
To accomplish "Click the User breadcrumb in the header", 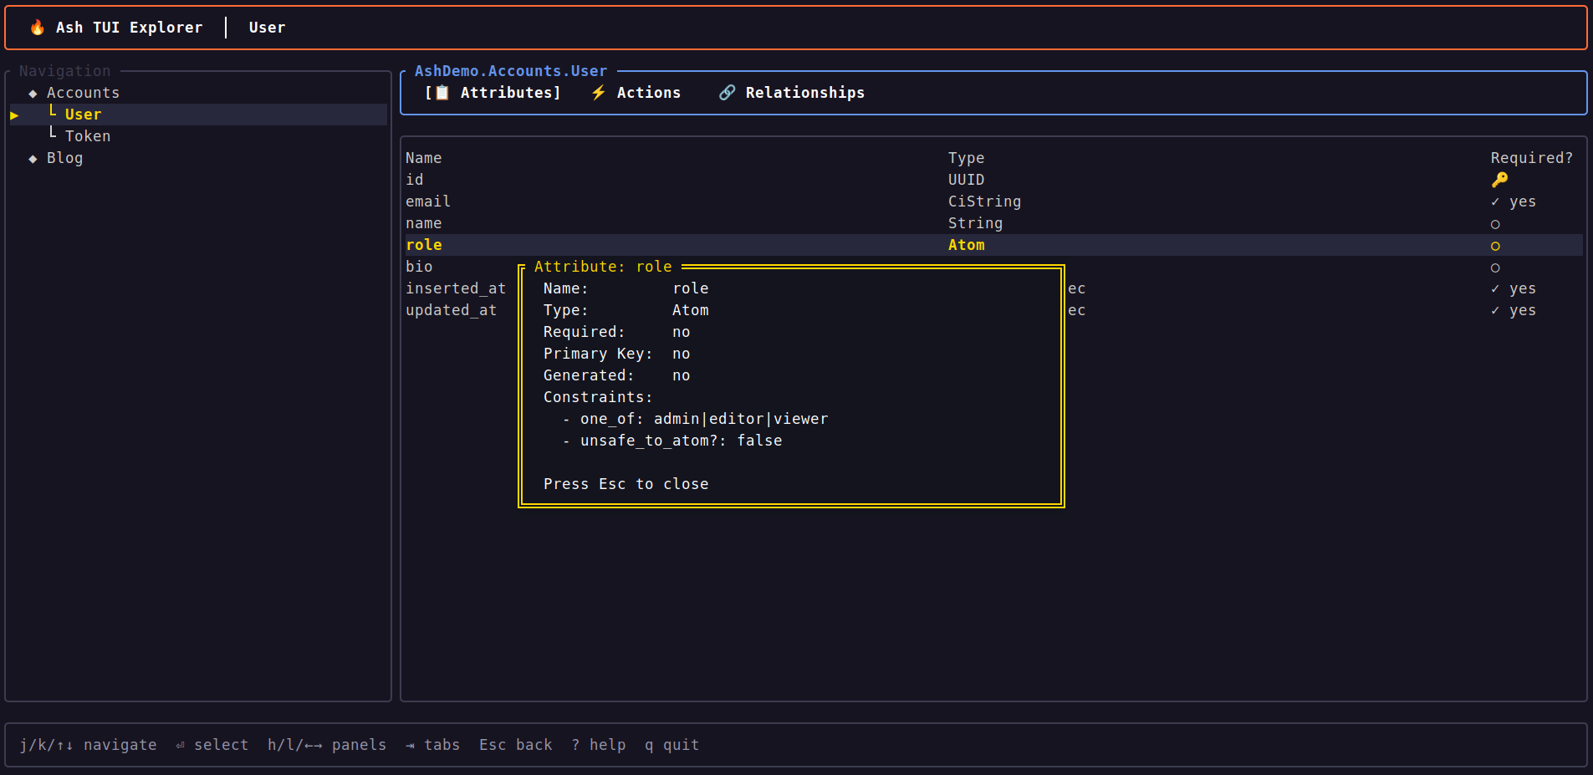I will click(x=267, y=28).
